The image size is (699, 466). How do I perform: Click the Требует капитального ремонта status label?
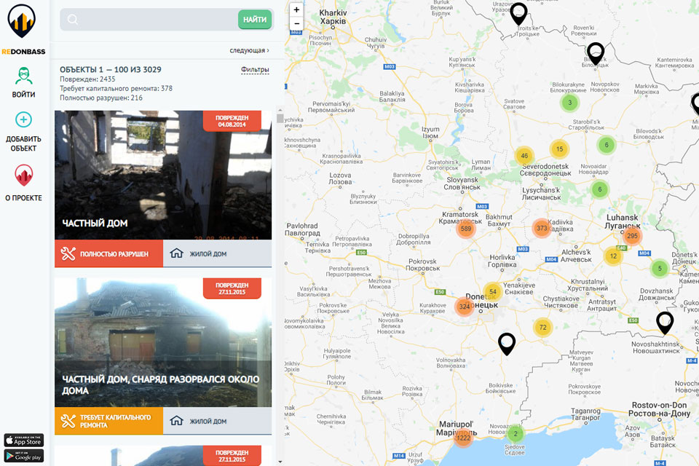click(108, 421)
